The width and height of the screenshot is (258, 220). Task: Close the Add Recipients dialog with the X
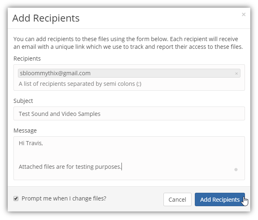tap(243, 15)
